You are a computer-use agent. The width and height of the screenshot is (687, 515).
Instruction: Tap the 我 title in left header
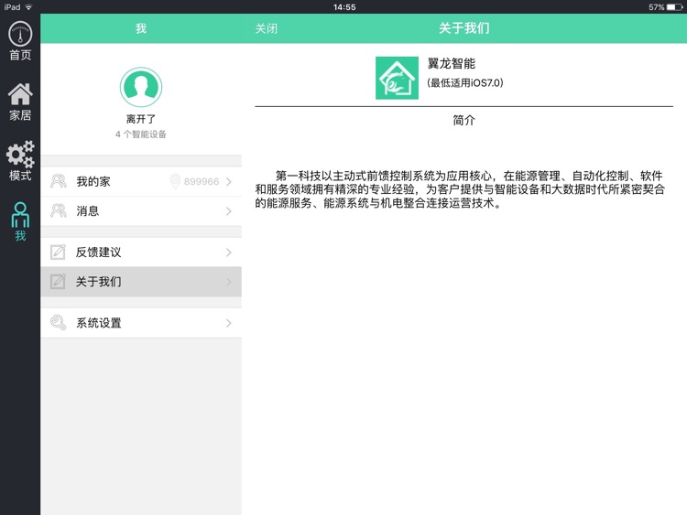(141, 28)
